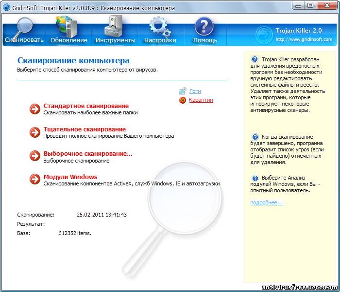Select Модули Windows scan option

[70, 177]
